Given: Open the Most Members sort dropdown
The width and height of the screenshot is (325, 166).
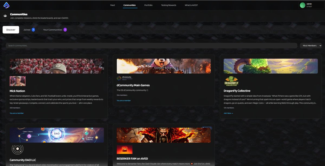Looking at the screenshot, I should pyautogui.click(x=311, y=45).
